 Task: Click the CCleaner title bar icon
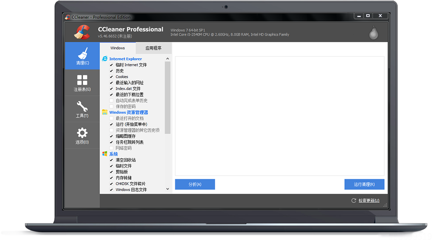68,17
